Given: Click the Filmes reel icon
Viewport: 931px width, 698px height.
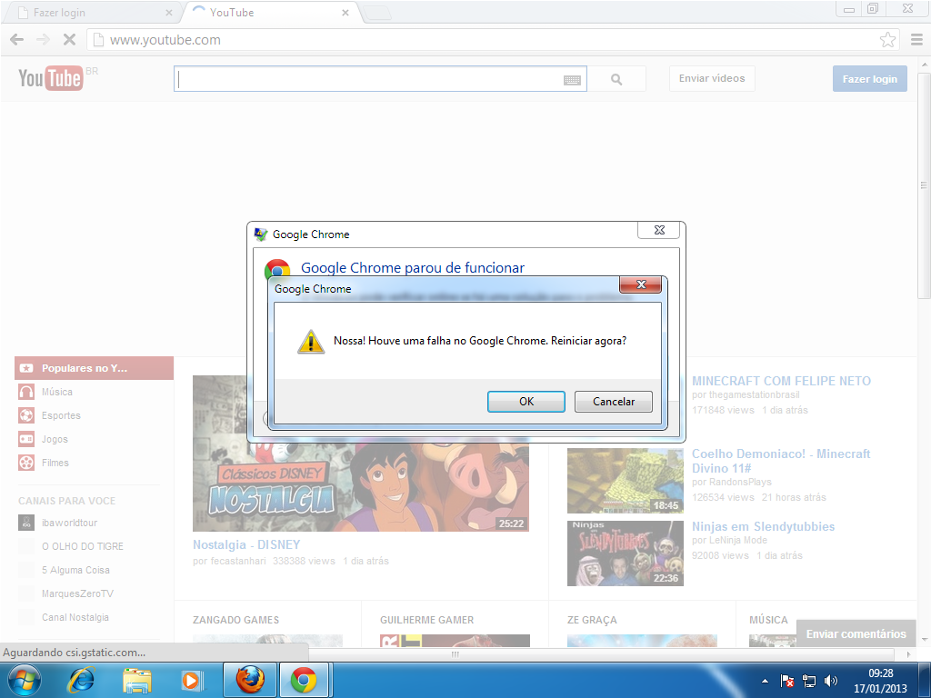Looking at the screenshot, I should point(26,463).
